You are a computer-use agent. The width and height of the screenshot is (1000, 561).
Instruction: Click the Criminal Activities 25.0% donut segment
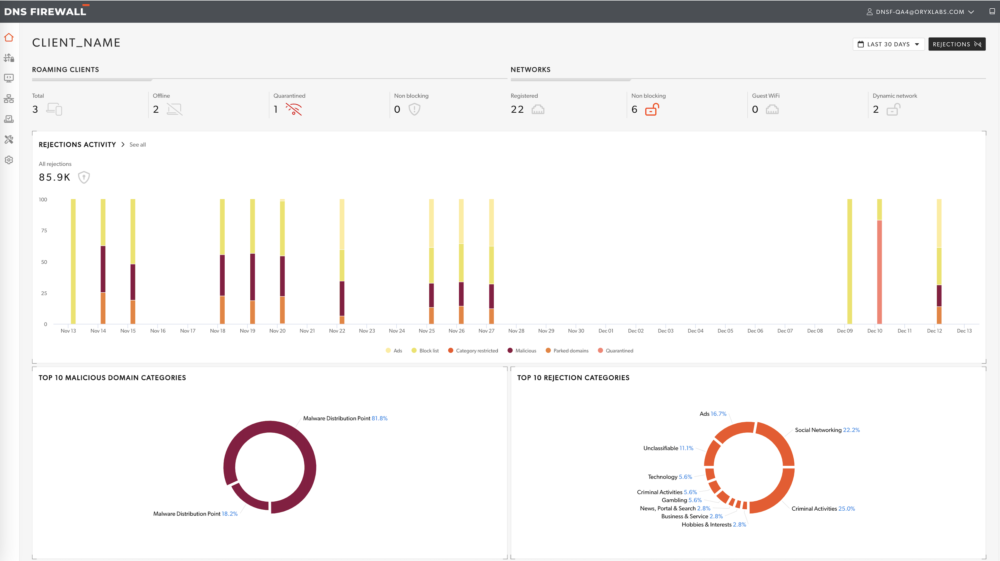[x=778, y=495]
